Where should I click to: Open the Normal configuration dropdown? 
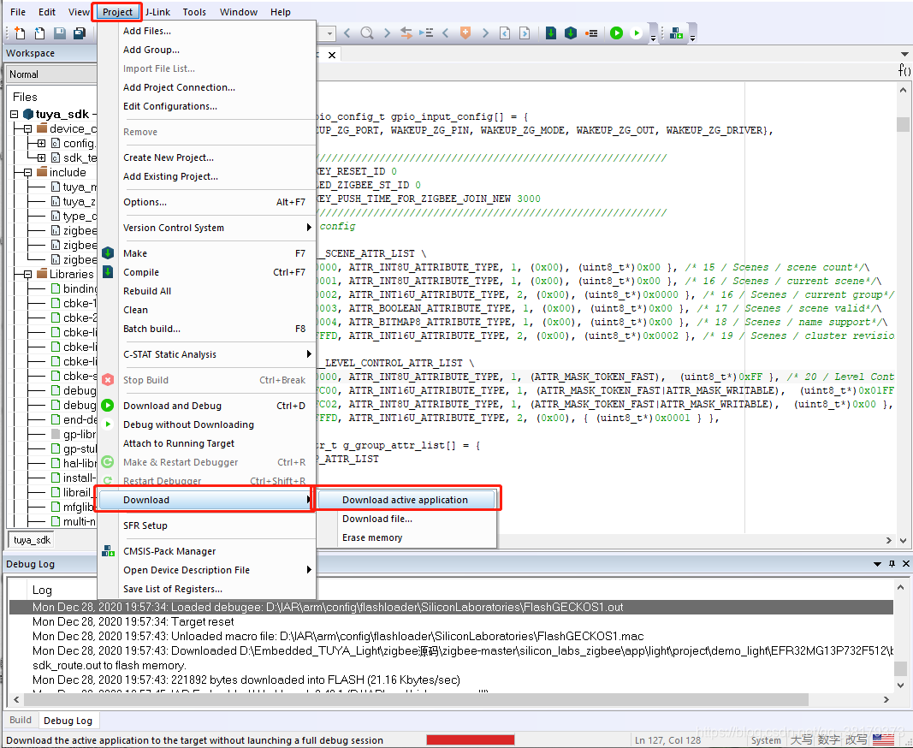[51, 74]
